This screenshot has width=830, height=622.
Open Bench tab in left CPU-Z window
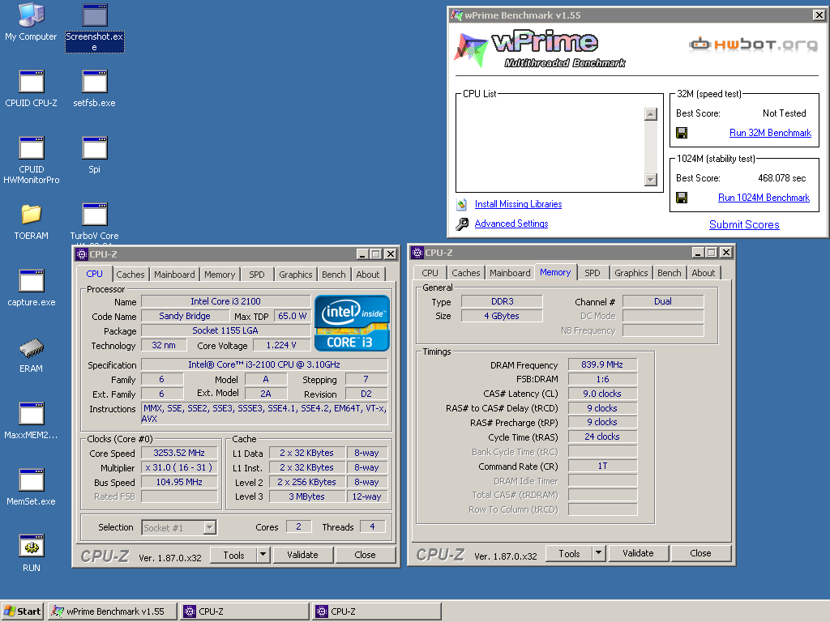[333, 275]
